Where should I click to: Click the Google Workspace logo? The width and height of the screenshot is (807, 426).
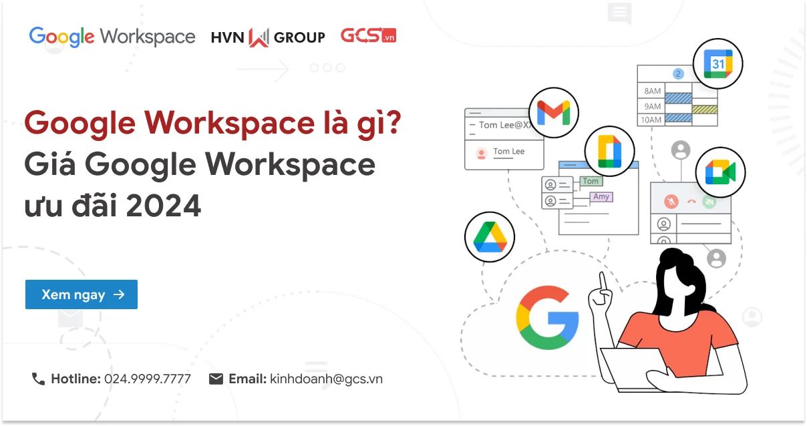112,36
